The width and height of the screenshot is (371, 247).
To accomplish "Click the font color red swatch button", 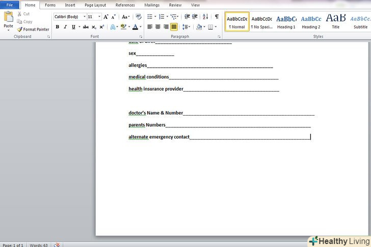I will point(135,27).
